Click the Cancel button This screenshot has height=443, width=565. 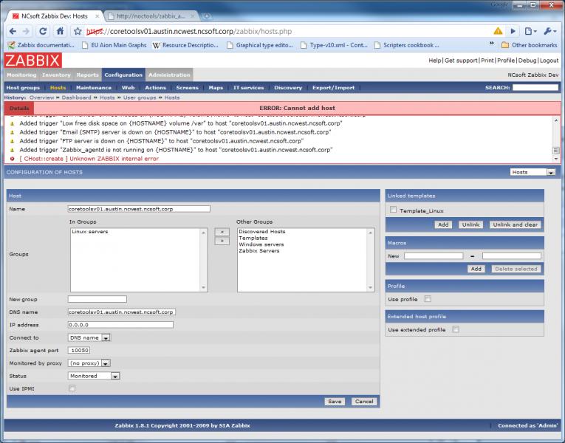tap(364, 401)
